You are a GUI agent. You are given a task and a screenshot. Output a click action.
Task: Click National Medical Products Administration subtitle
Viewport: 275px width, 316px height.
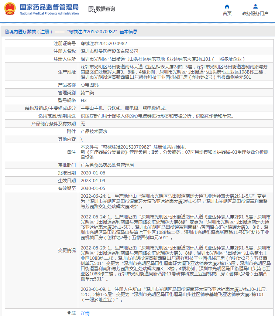click(49, 14)
